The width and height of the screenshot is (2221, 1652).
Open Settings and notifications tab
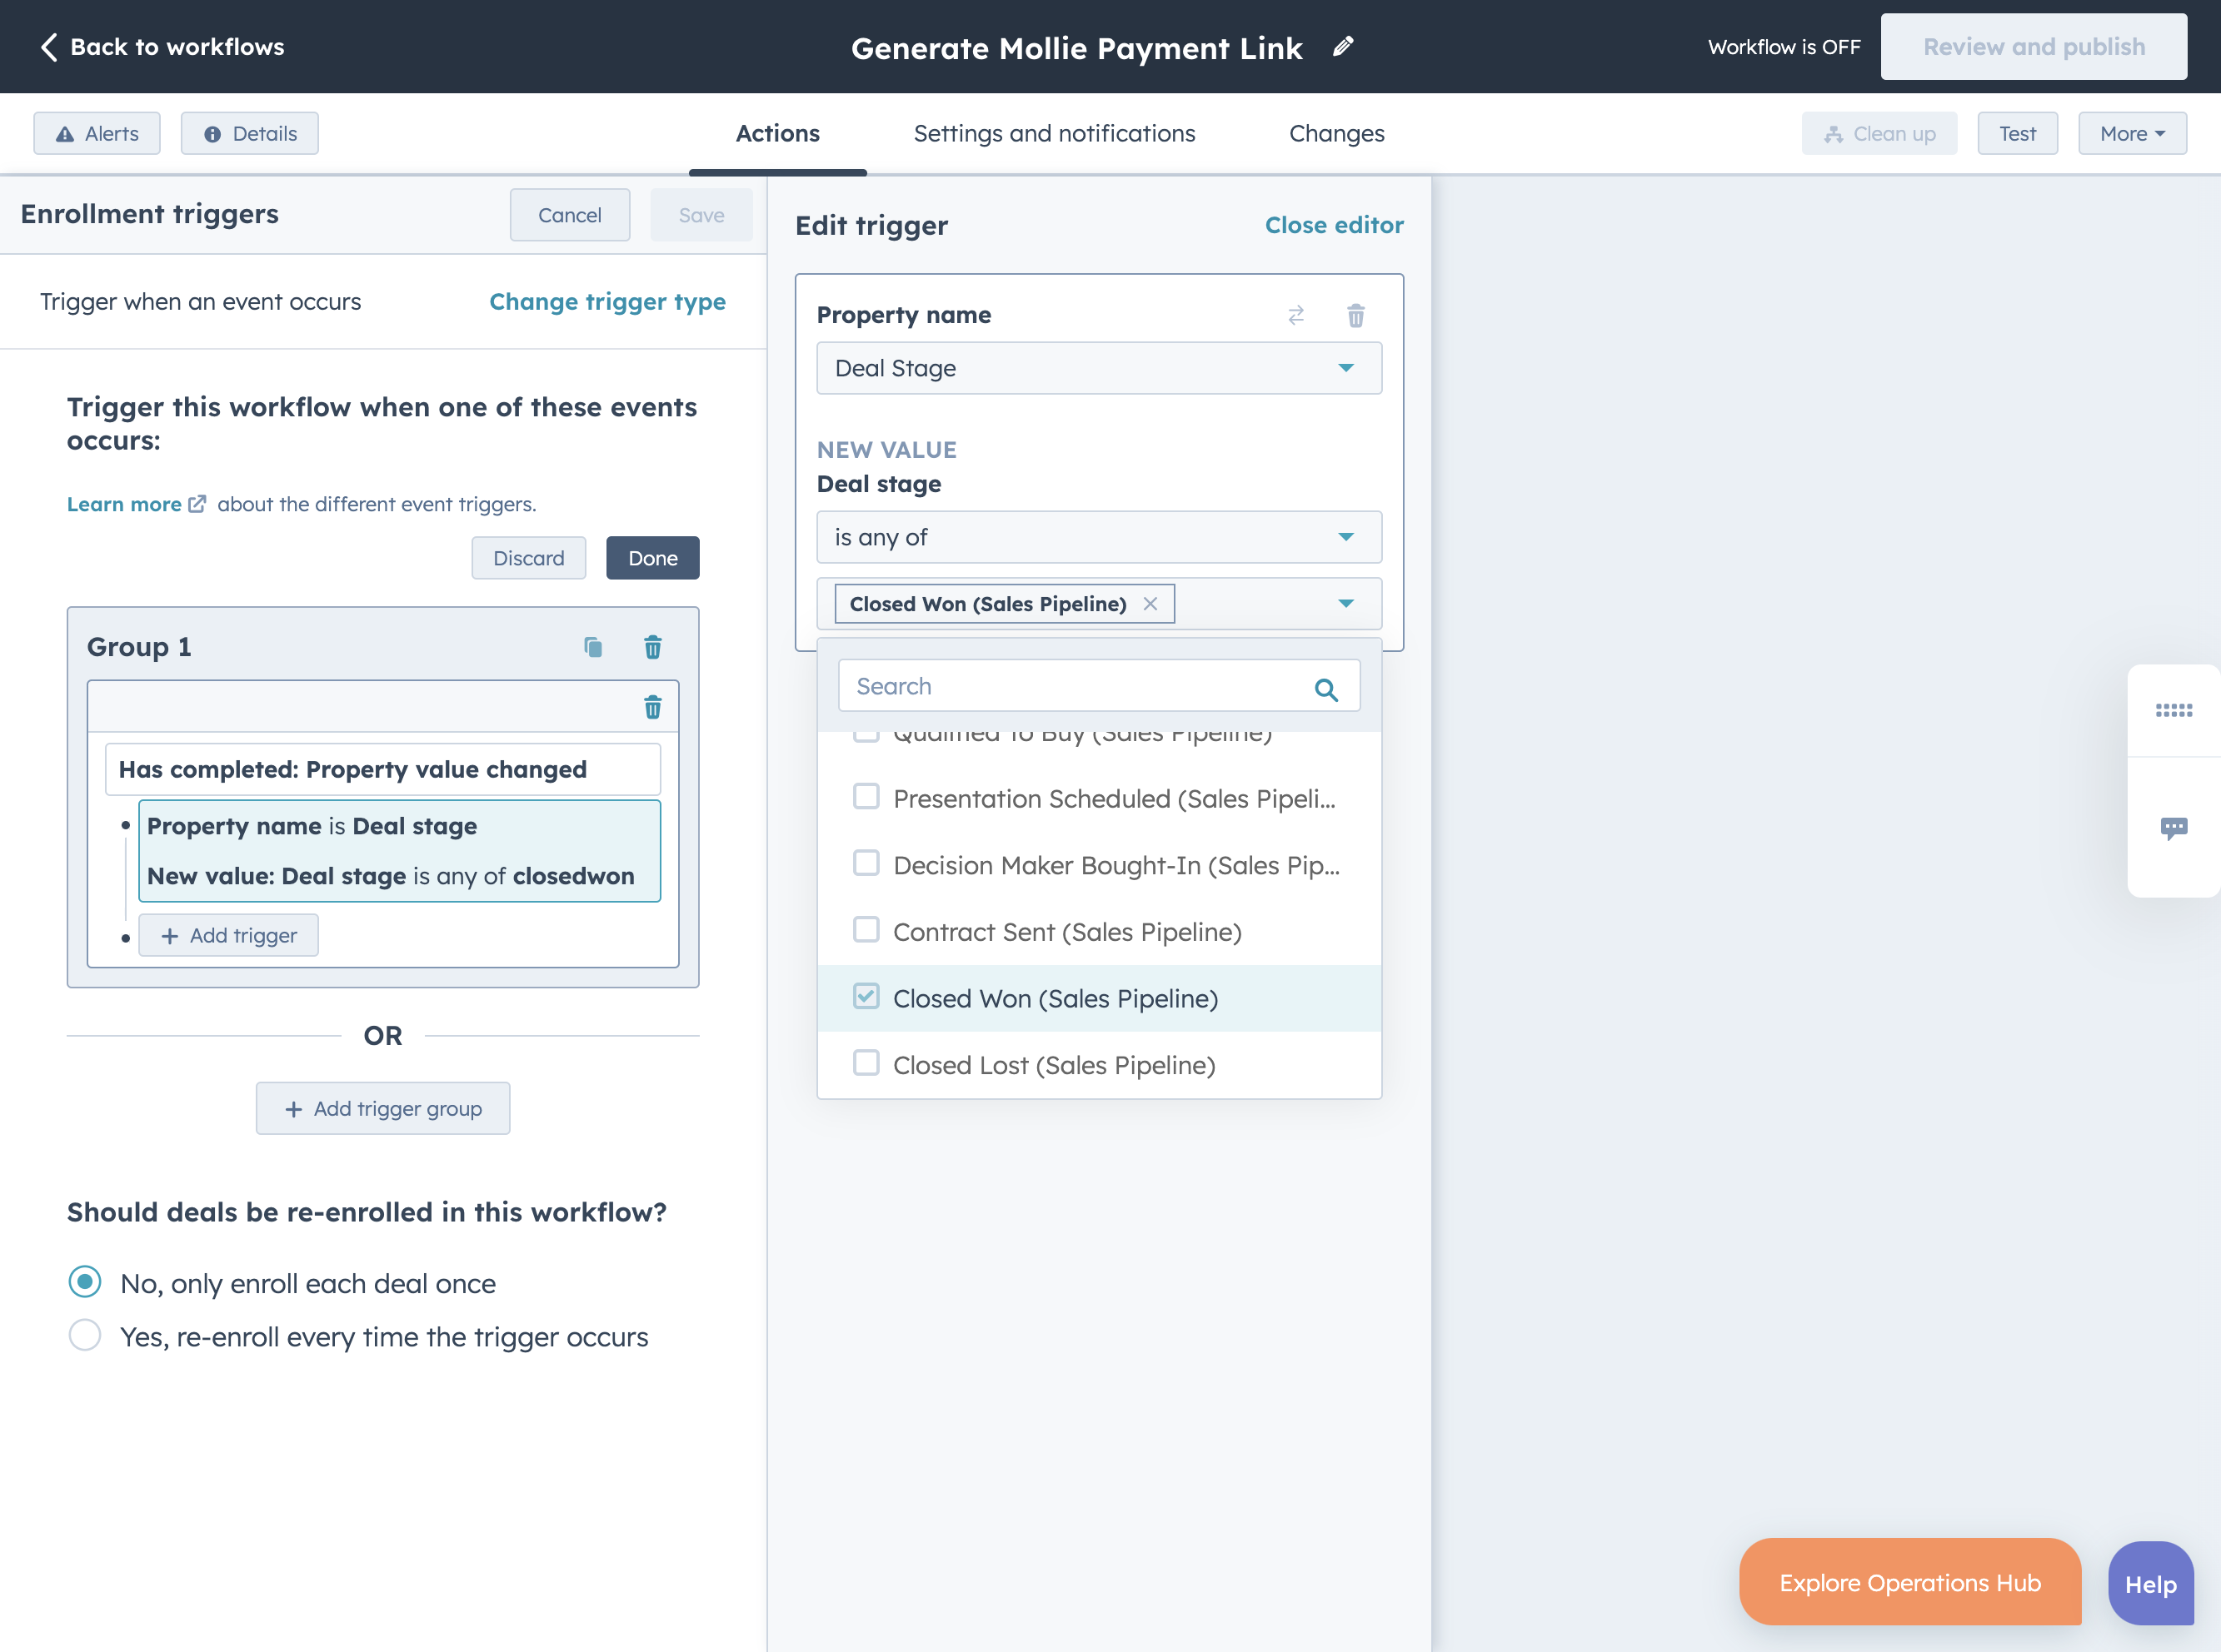1055,133
